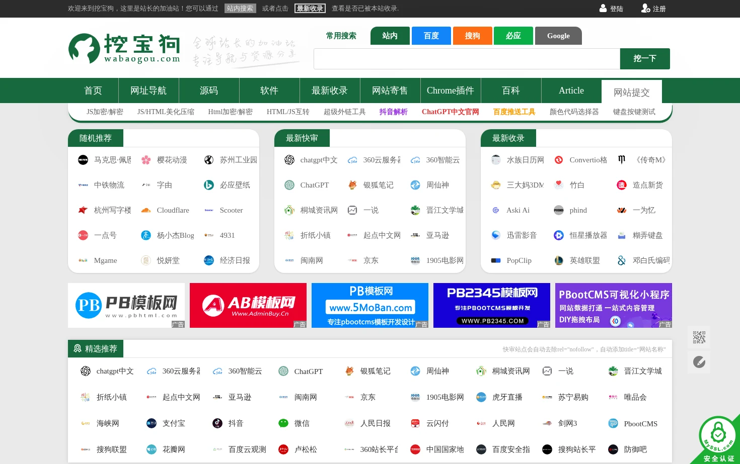Open PBootCMS可视化小程序 ad banner
This screenshot has height=464, width=740.
tap(614, 306)
